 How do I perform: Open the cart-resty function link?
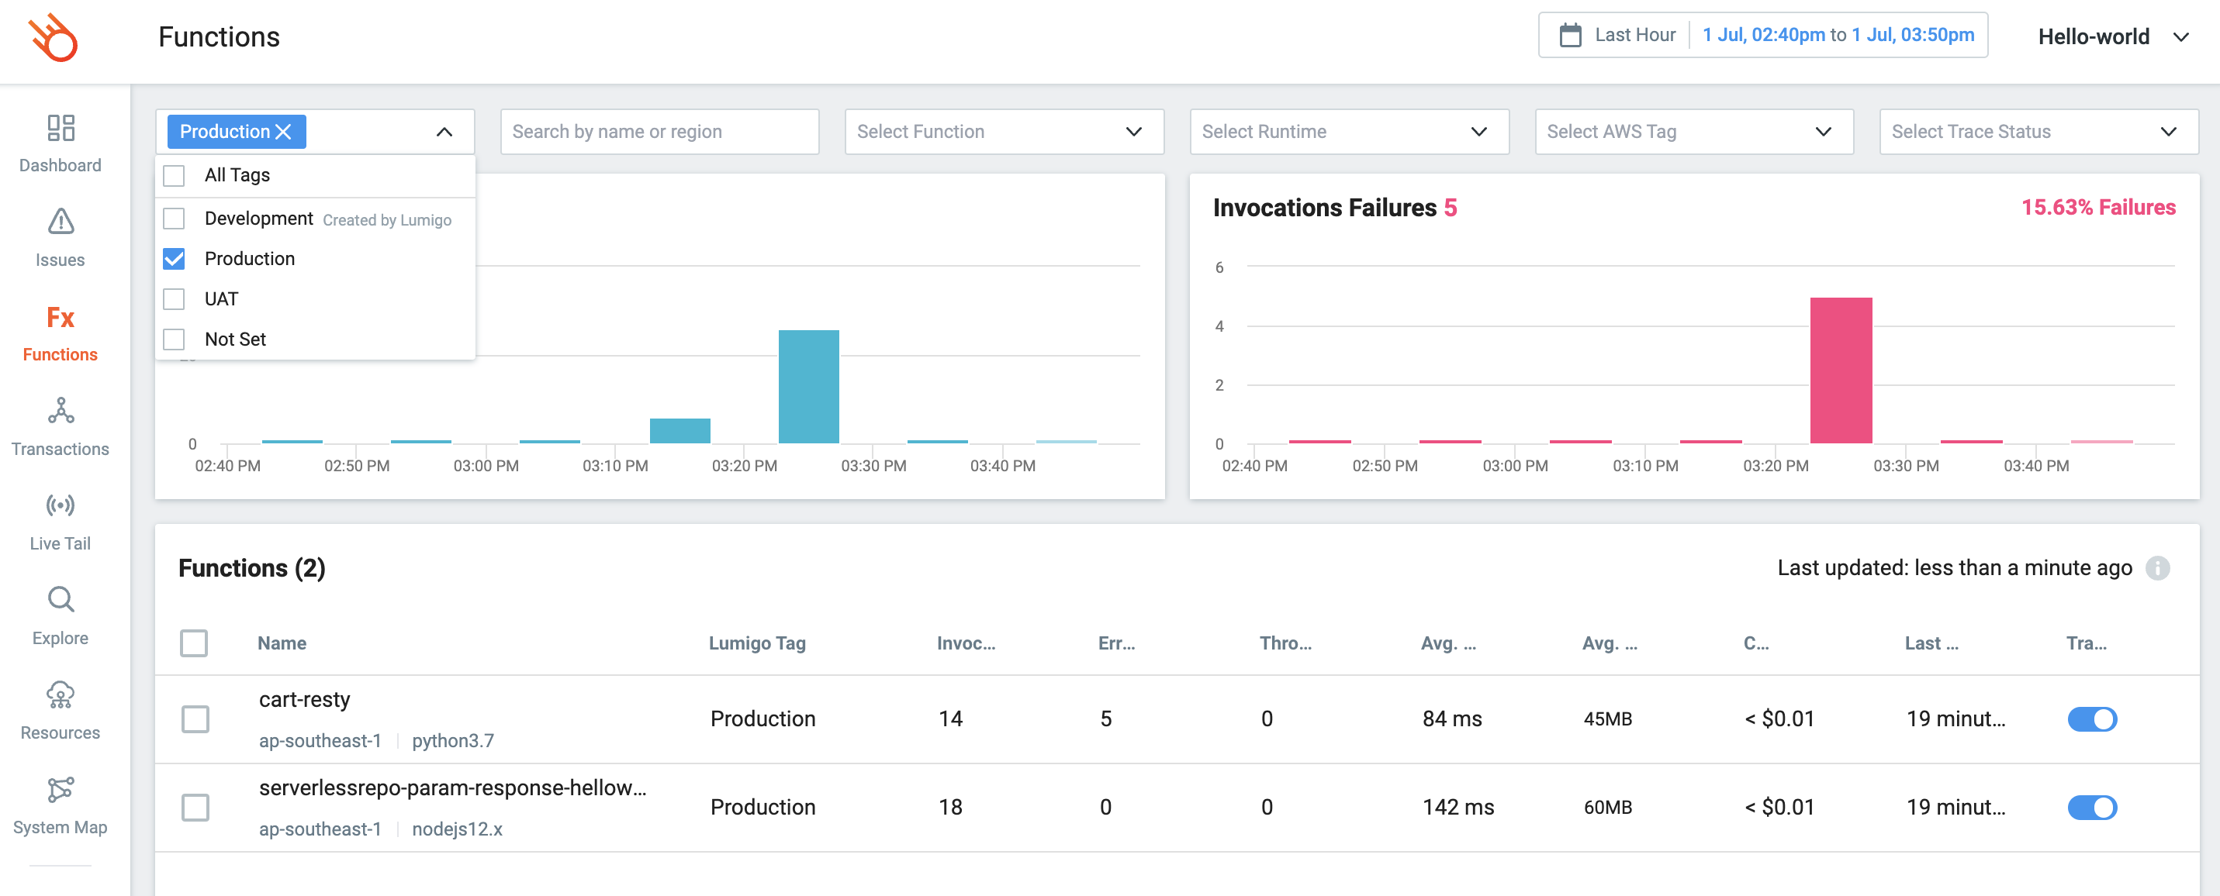coord(304,700)
